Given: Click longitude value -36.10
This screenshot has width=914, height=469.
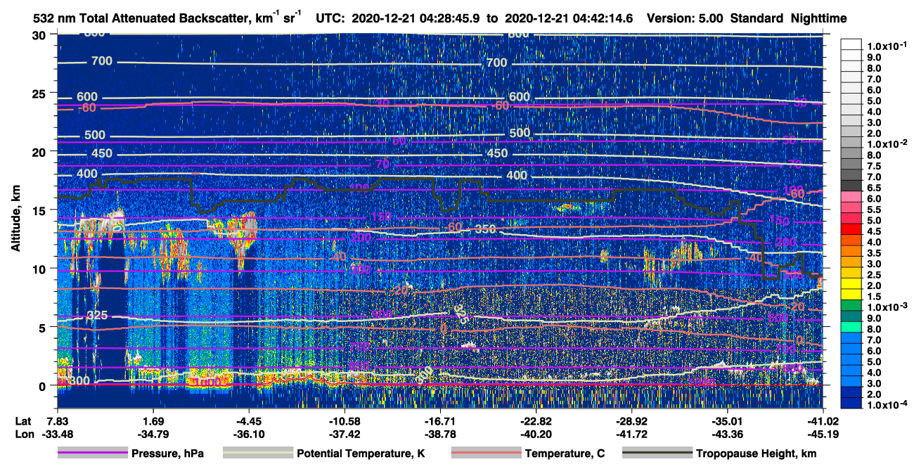Looking at the screenshot, I should [249, 433].
